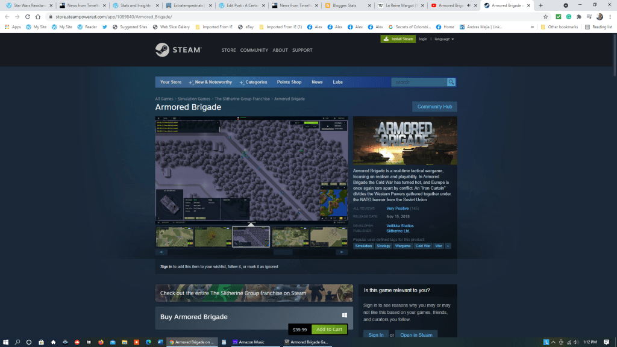Open the Chrome extensions puzzle icon
This screenshot has height=347, width=617.
click(x=579, y=17)
